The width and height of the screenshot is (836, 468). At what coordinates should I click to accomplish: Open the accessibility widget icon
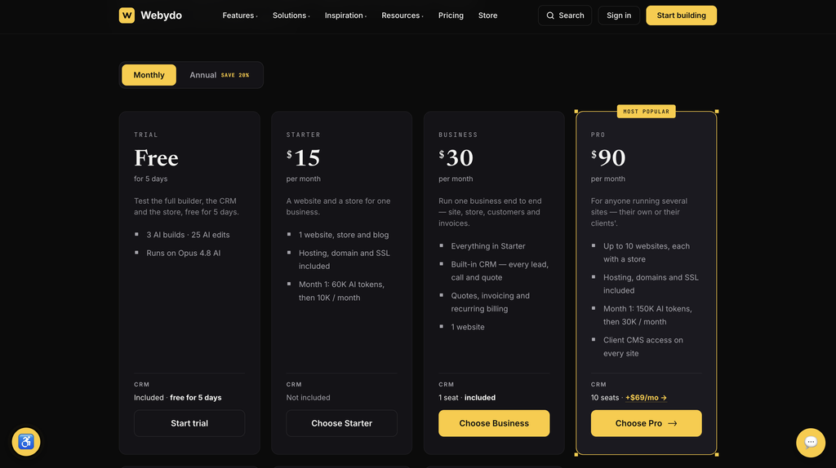(x=26, y=442)
